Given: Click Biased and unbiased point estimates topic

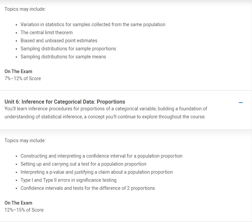Looking at the screenshot, I should point(59,41).
